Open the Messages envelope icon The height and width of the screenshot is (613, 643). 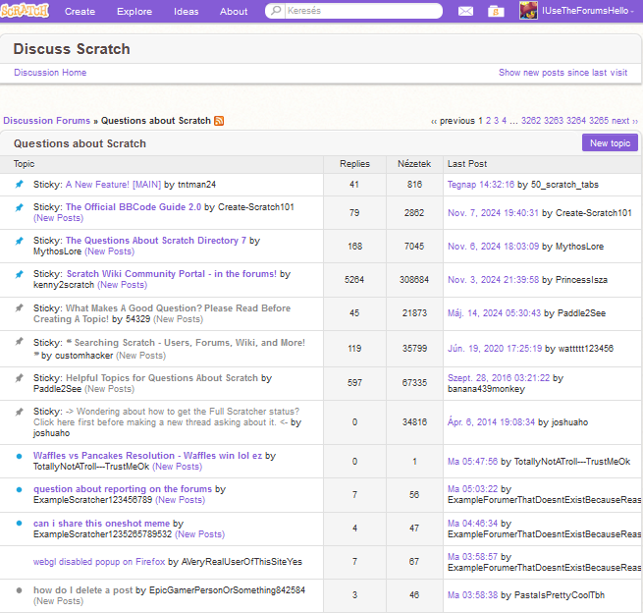(x=465, y=11)
